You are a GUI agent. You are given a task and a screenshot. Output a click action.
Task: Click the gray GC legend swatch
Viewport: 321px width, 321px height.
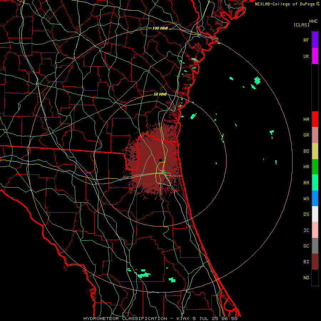[x=315, y=246]
